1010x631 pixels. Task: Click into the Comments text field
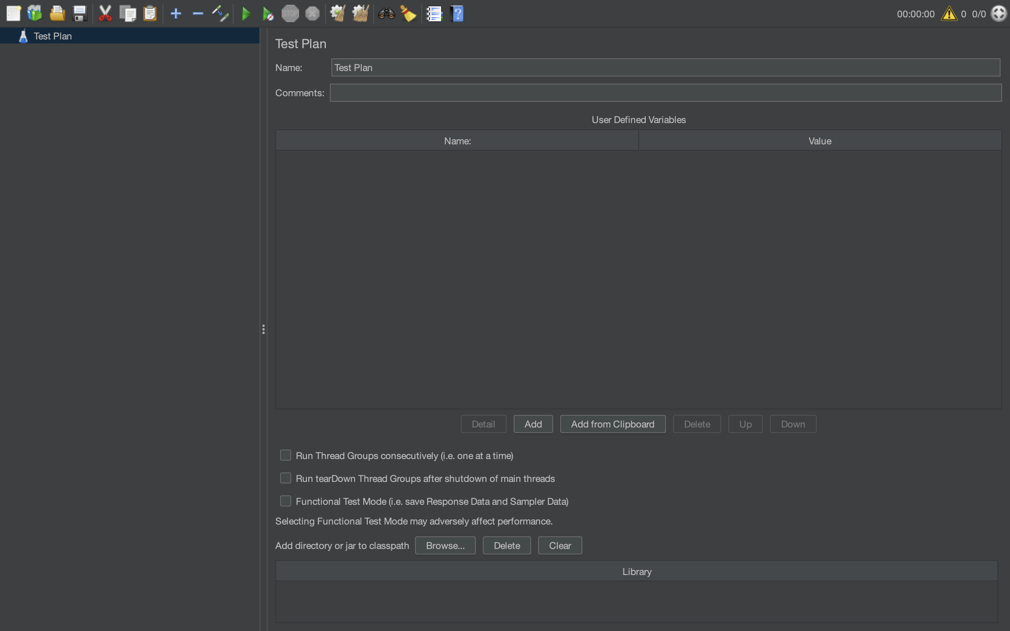tap(665, 93)
